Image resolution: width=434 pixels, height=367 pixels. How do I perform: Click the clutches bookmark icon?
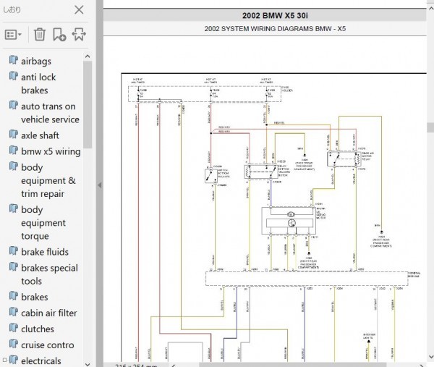point(14,328)
